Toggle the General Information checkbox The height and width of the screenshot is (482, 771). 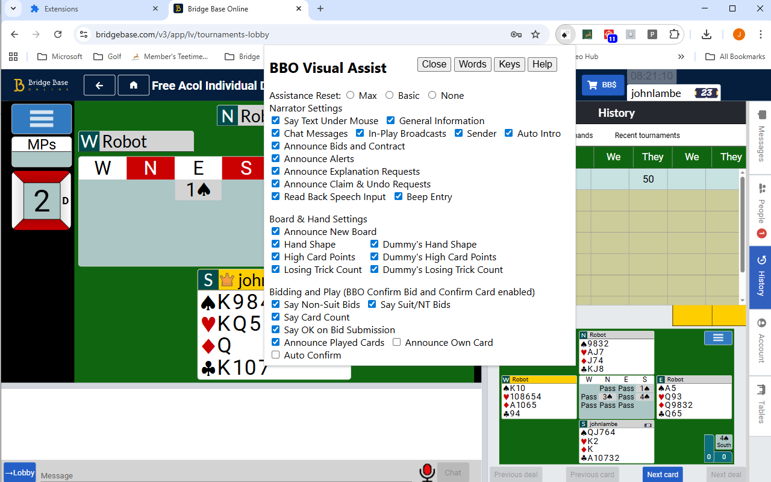pyautogui.click(x=390, y=120)
